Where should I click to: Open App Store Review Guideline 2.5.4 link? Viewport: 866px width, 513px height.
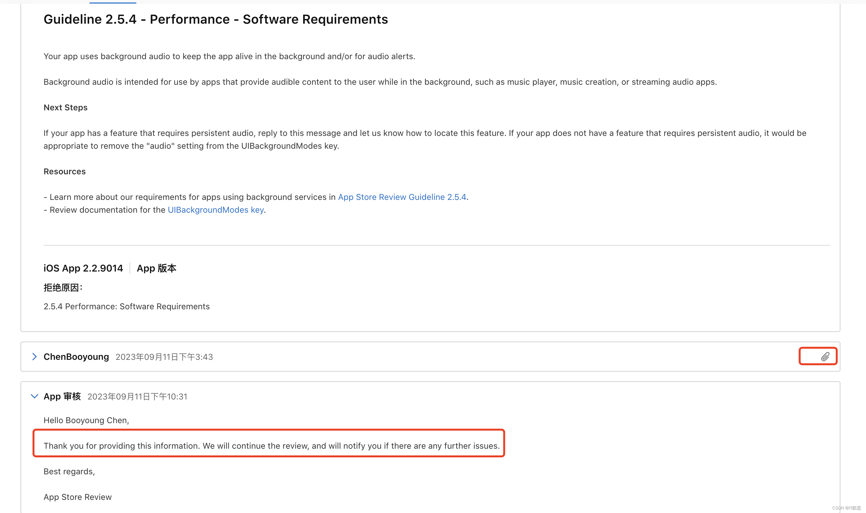click(402, 197)
